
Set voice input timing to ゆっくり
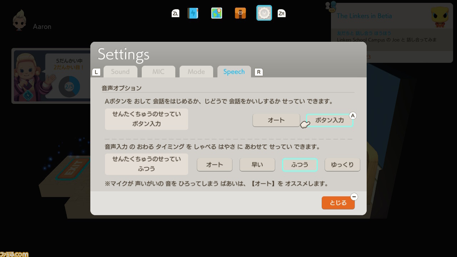[342, 165]
